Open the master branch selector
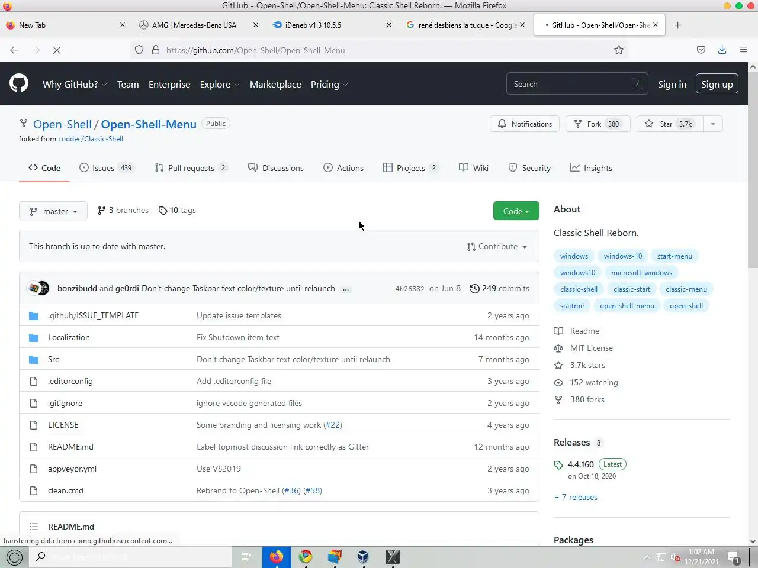The image size is (758, 568). point(53,211)
